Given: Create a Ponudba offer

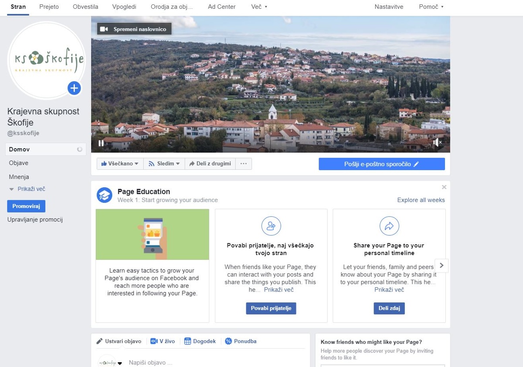Looking at the screenshot, I should click(241, 341).
